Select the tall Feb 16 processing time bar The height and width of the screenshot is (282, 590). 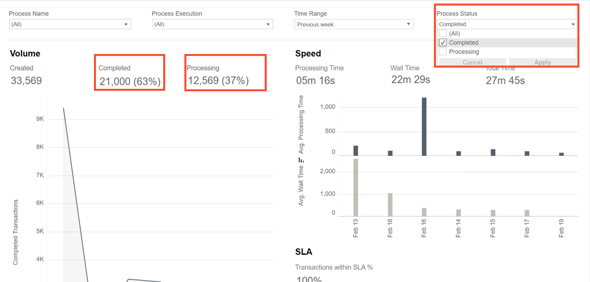424,126
